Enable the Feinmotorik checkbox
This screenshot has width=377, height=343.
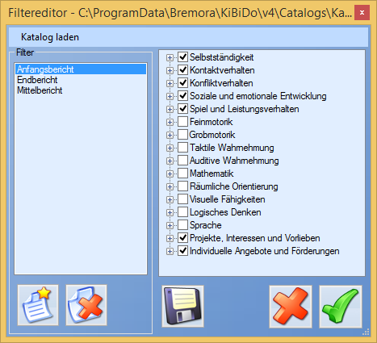pyautogui.click(x=183, y=122)
